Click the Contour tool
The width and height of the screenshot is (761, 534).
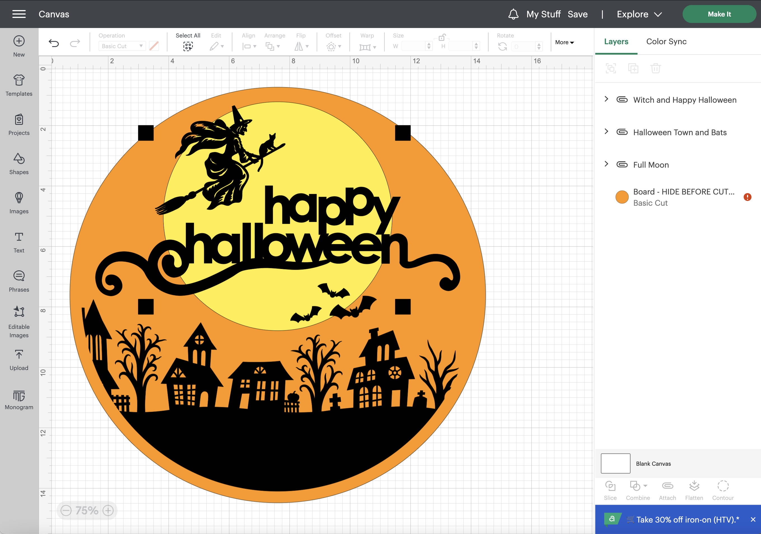coord(723,491)
